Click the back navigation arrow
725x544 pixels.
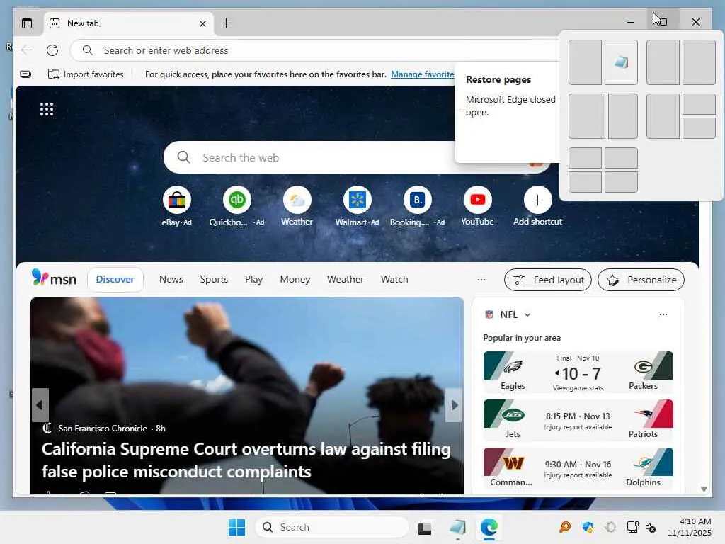pos(27,50)
